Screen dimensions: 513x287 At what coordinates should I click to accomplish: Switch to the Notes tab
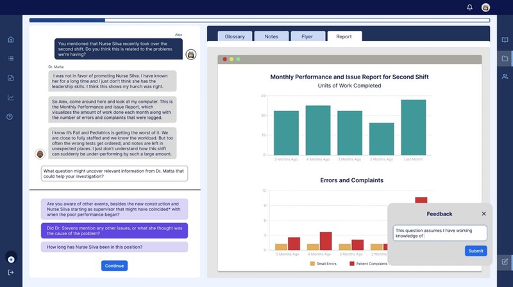[x=271, y=36]
